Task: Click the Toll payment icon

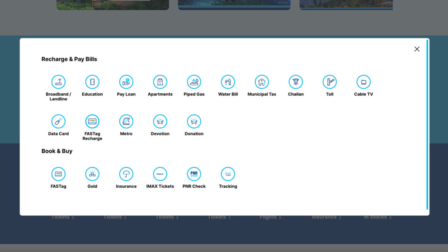Action: (329, 82)
